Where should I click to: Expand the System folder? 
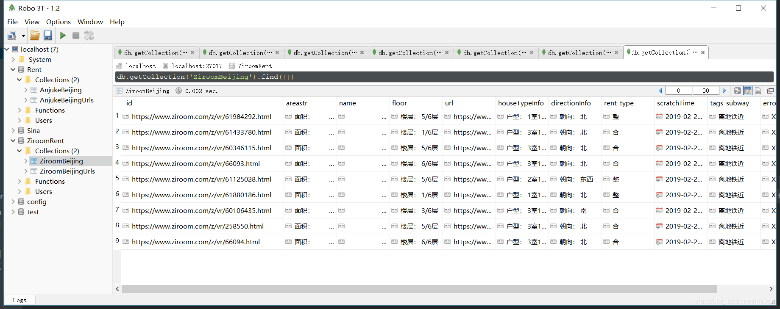click(x=13, y=59)
